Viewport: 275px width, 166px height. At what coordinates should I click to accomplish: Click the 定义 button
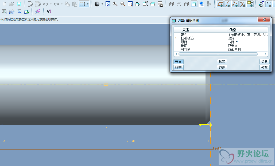click(178, 62)
